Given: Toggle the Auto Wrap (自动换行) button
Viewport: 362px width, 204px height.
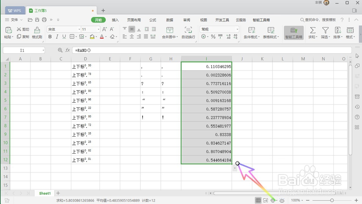Looking at the screenshot, I should pos(188,33).
